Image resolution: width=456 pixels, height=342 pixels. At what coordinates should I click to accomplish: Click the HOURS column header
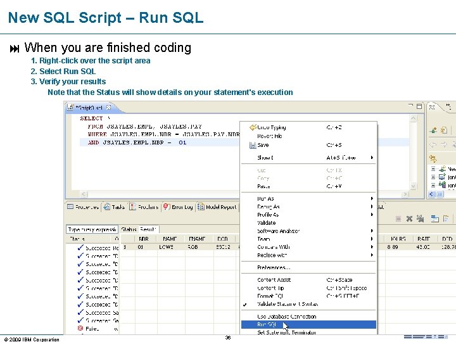click(398, 239)
